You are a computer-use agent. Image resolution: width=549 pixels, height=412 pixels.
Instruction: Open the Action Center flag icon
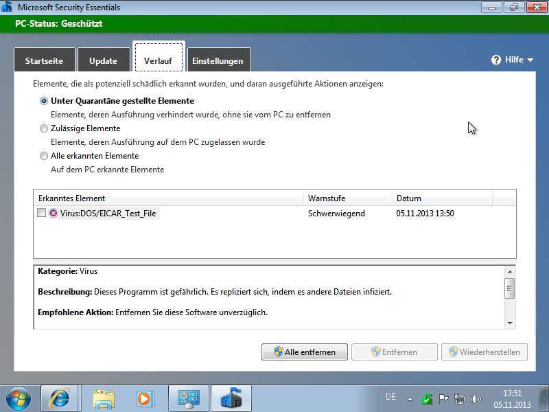(x=443, y=399)
